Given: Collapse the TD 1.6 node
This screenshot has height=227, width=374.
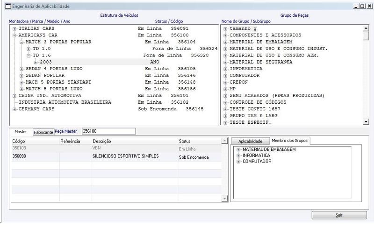Looking at the screenshot, I should [x=29, y=56].
